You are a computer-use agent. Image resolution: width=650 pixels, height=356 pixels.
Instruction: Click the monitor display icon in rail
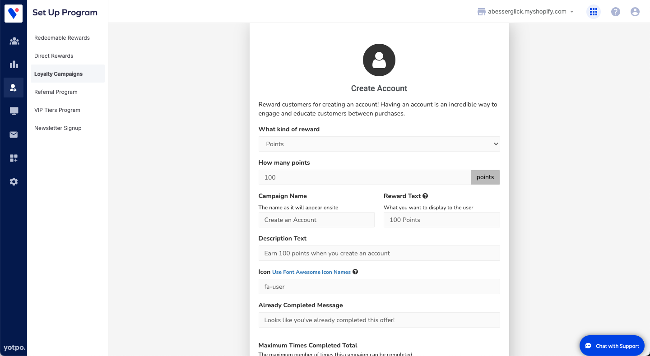14,111
